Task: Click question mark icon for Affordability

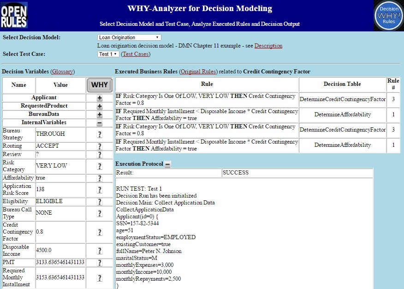Action: coord(100,178)
